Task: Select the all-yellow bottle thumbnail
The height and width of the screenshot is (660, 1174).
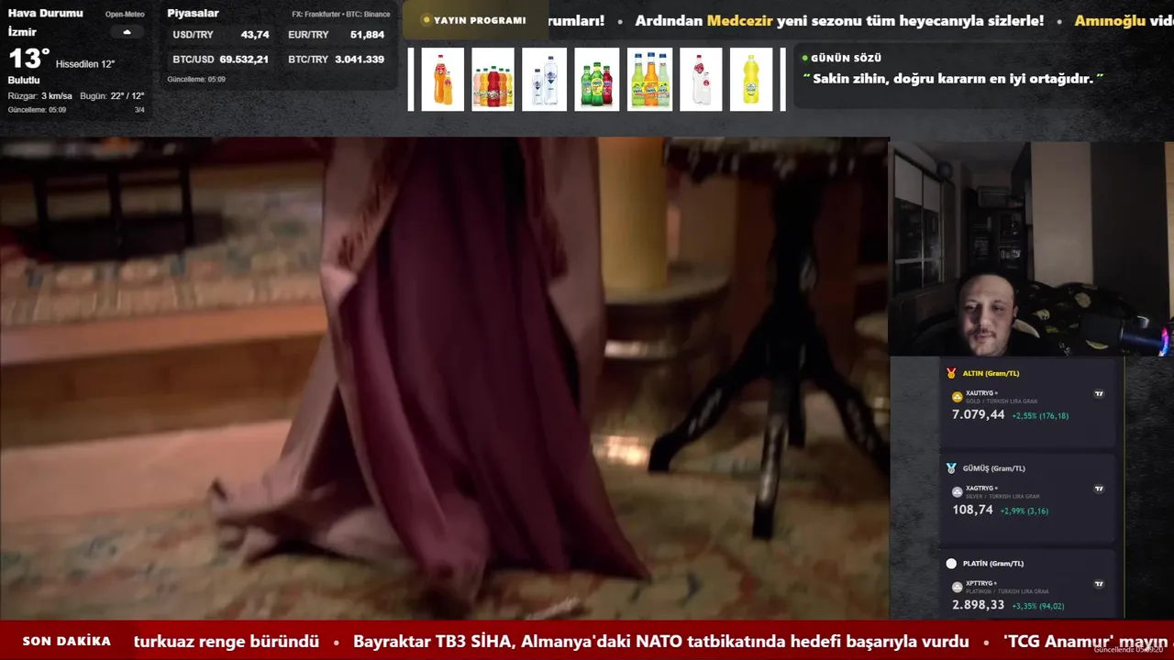Action: (751, 80)
